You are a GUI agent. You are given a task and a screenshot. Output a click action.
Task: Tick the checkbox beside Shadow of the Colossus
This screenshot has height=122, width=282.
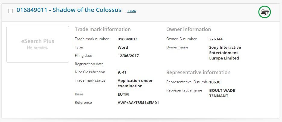pos(11,11)
